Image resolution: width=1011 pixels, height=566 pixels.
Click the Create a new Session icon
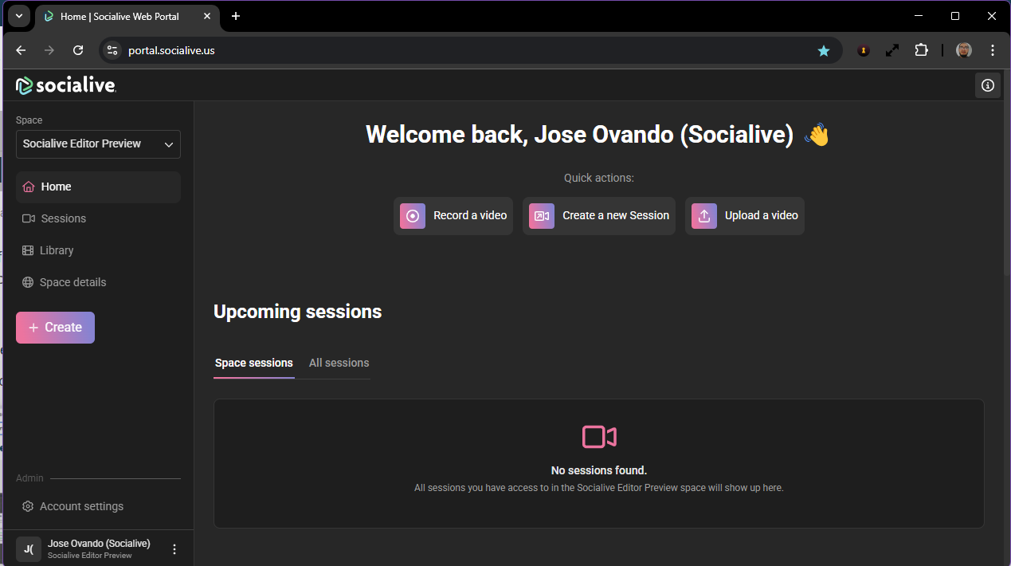542,216
